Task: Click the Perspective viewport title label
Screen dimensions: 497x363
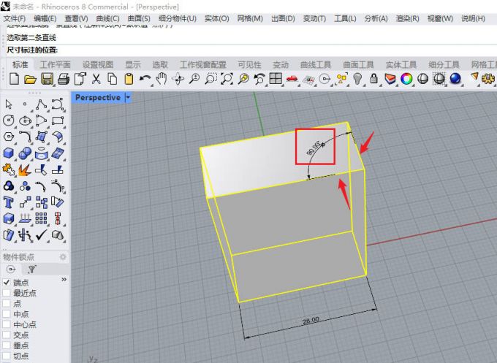Action: (98, 98)
